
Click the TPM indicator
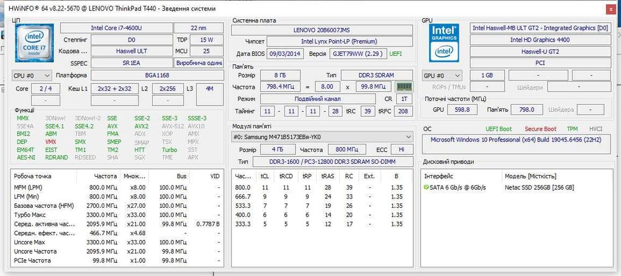(x=572, y=129)
